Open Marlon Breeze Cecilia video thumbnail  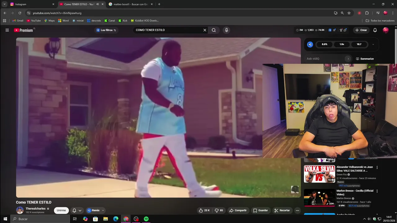coord(319,197)
